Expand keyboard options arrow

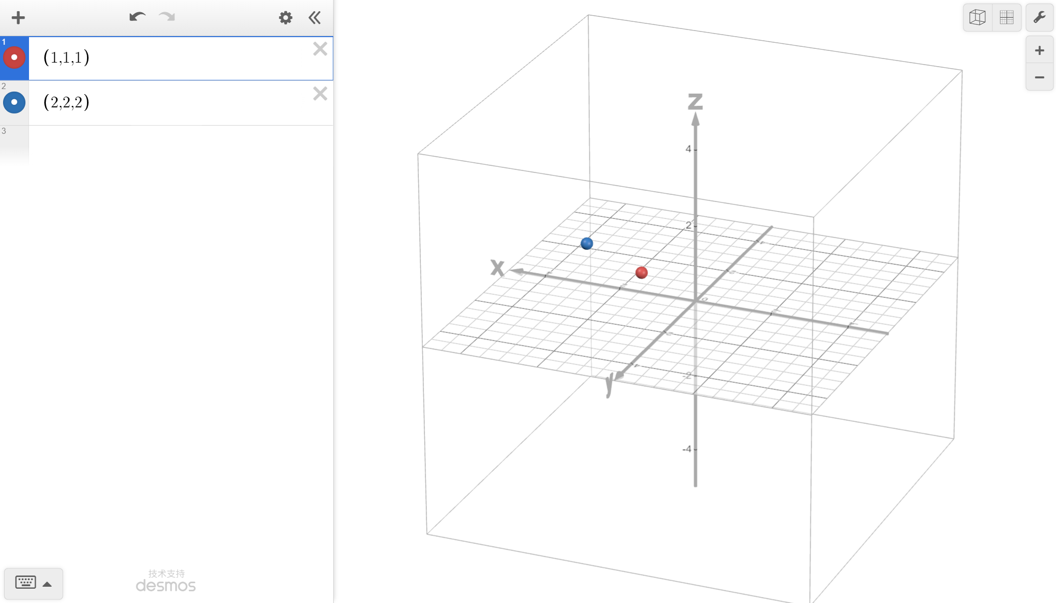[47, 584]
